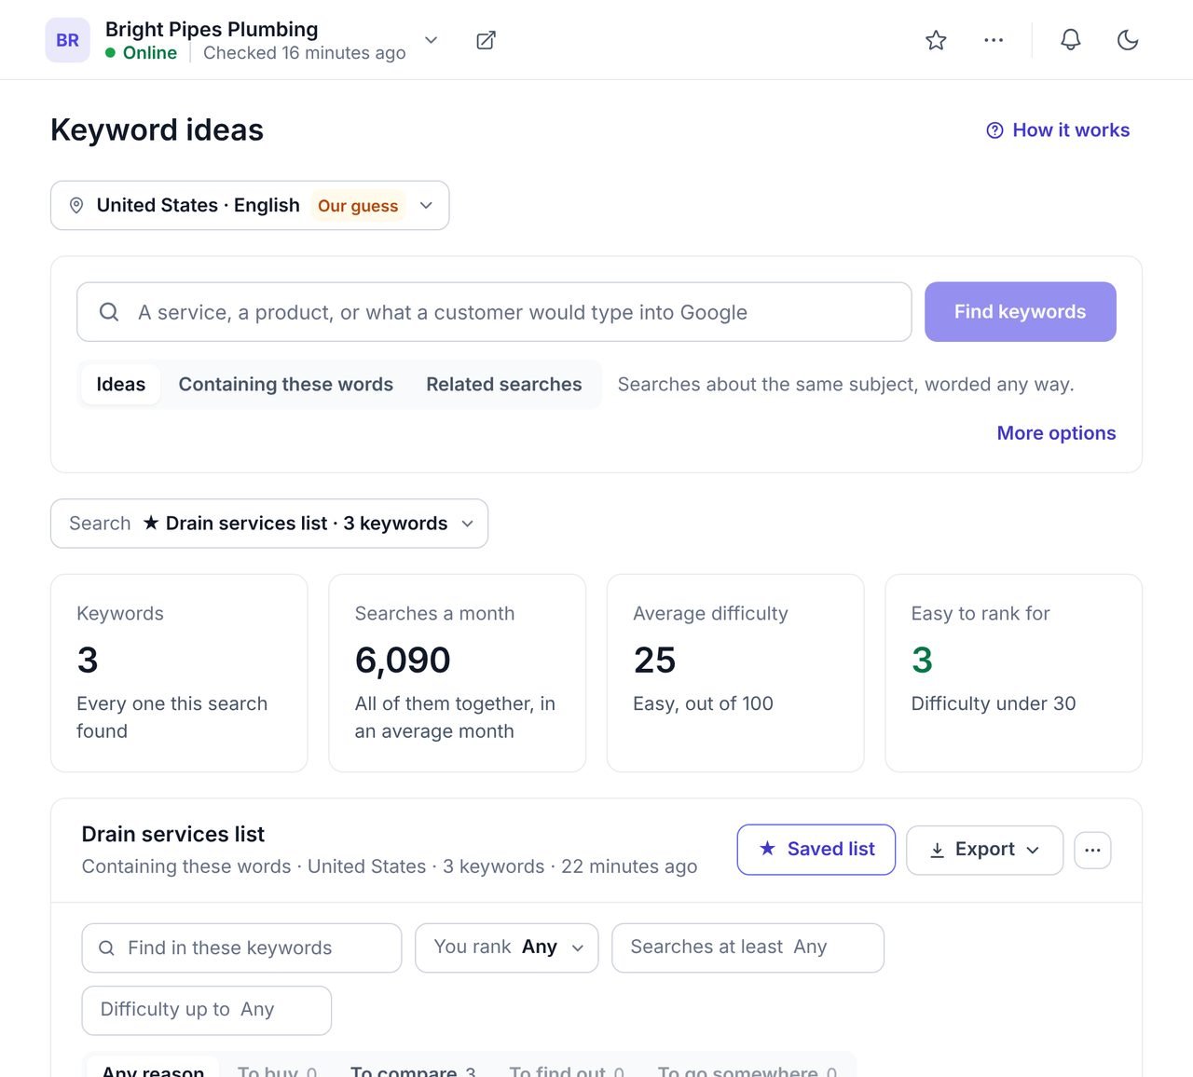Click the main keyword idea input field
The image size is (1193, 1077).
(x=494, y=312)
